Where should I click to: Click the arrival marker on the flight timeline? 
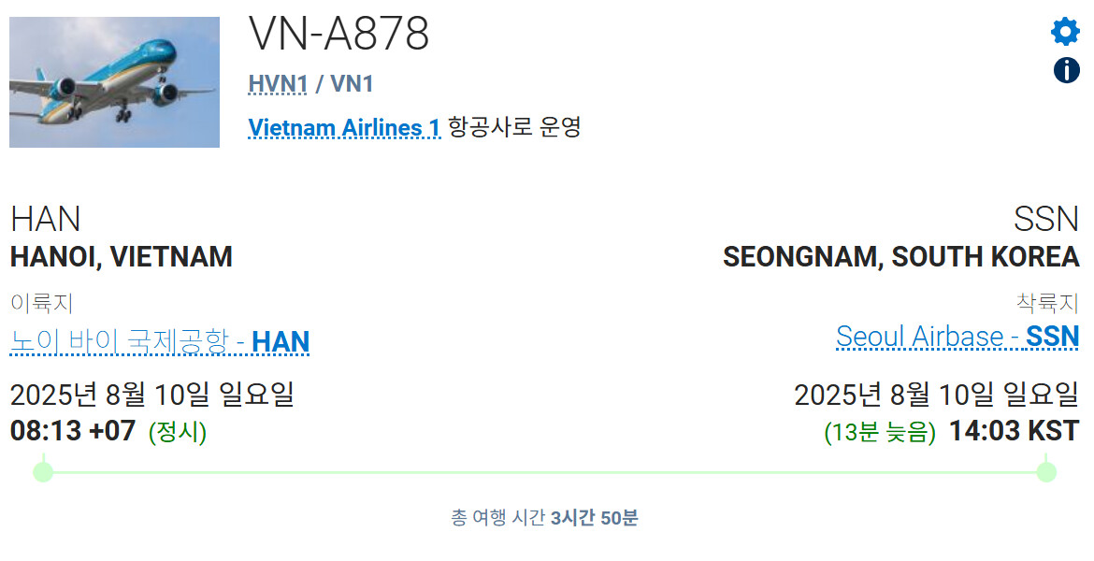tap(1046, 471)
